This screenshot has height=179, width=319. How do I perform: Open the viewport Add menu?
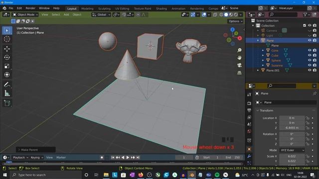(x=66, y=14)
